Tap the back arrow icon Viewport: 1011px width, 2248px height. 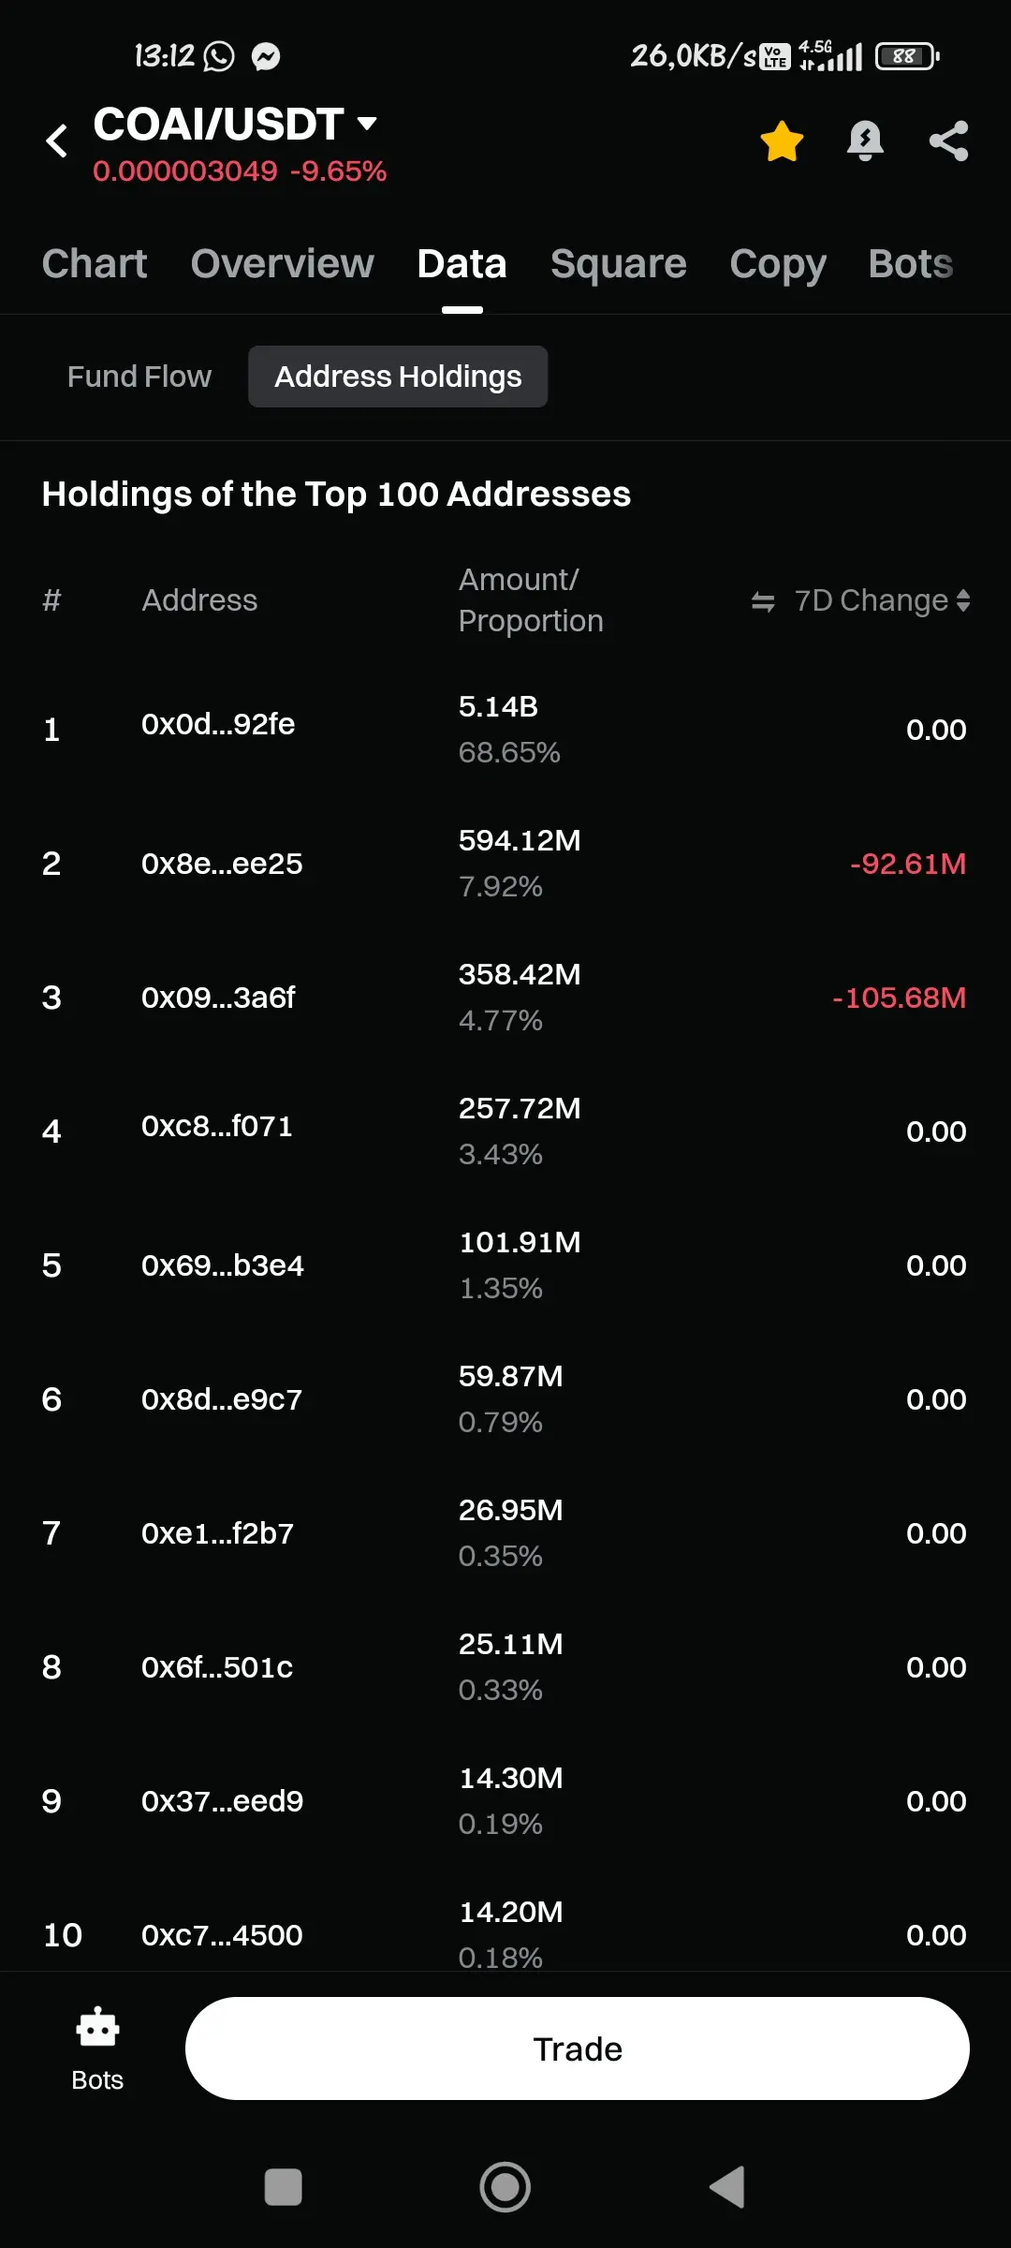click(57, 141)
